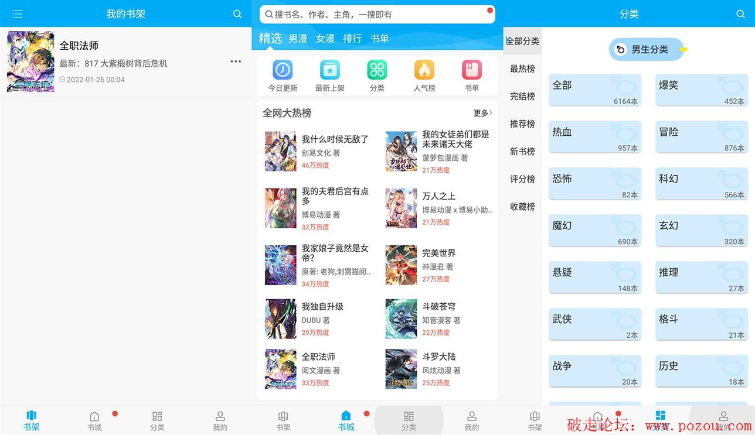Image resolution: width=755 pixels, height=435 pixels.
Task: Open the 科幻 category
Action: [x=702, y=185]
